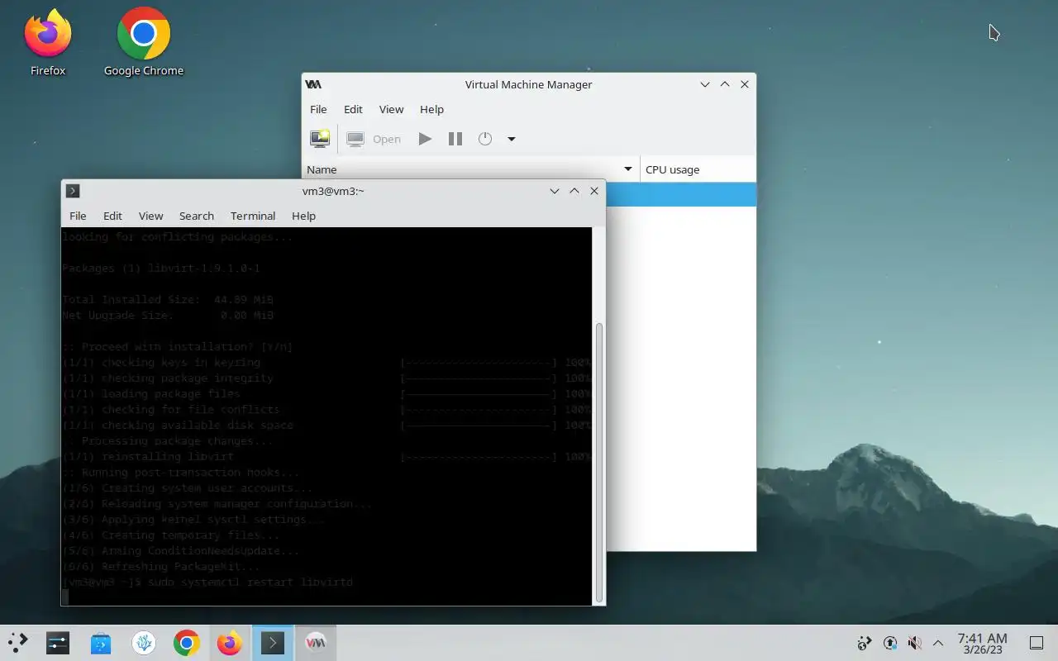Open the Terminal menu

pos(253,216)
